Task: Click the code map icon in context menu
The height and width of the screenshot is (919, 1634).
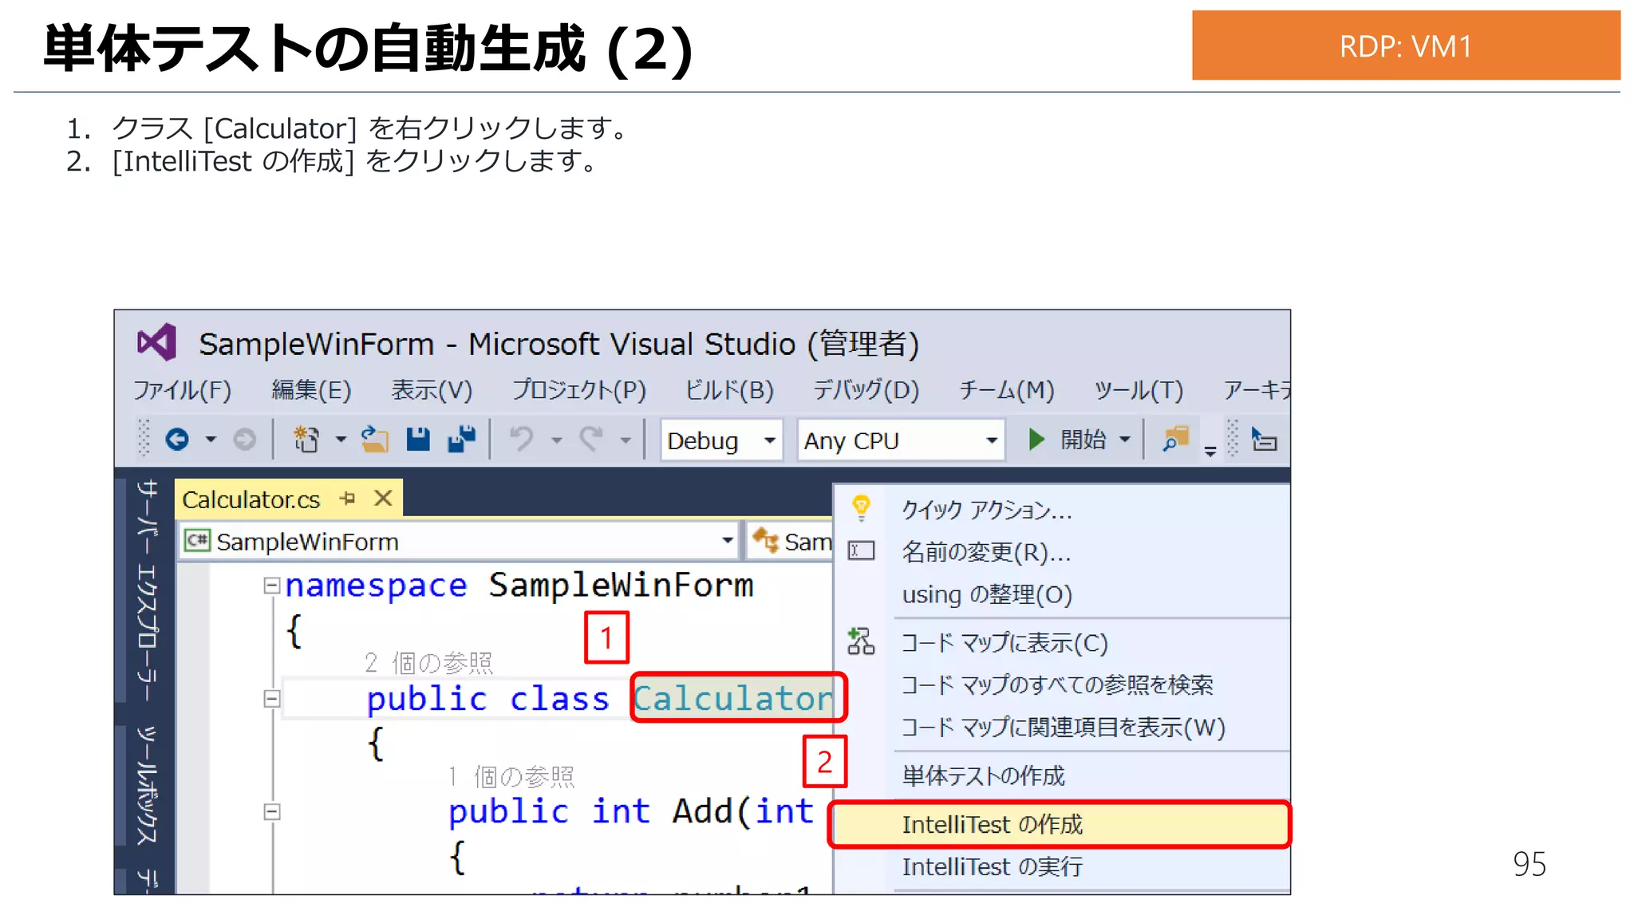Action: 861,641
